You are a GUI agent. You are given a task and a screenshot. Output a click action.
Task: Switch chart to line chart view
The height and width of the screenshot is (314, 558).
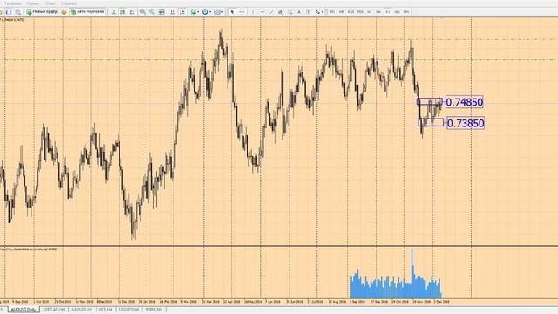pyautogui.click(x=132, y=12)
